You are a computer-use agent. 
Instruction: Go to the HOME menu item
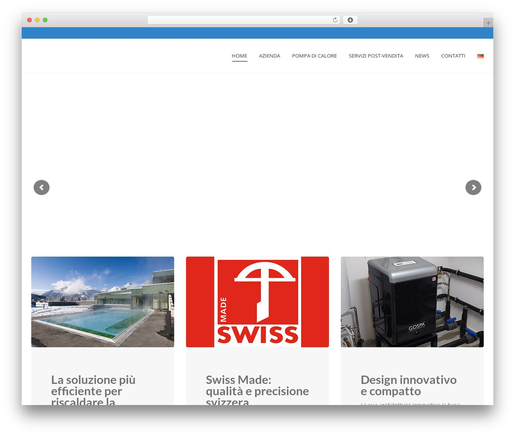pos(239,56)
